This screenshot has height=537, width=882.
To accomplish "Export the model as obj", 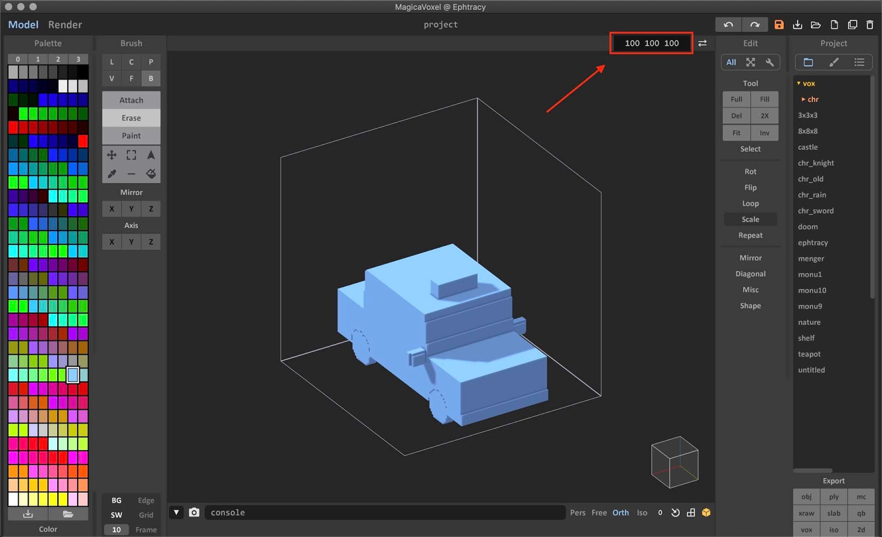I will [x=806, y=497].
